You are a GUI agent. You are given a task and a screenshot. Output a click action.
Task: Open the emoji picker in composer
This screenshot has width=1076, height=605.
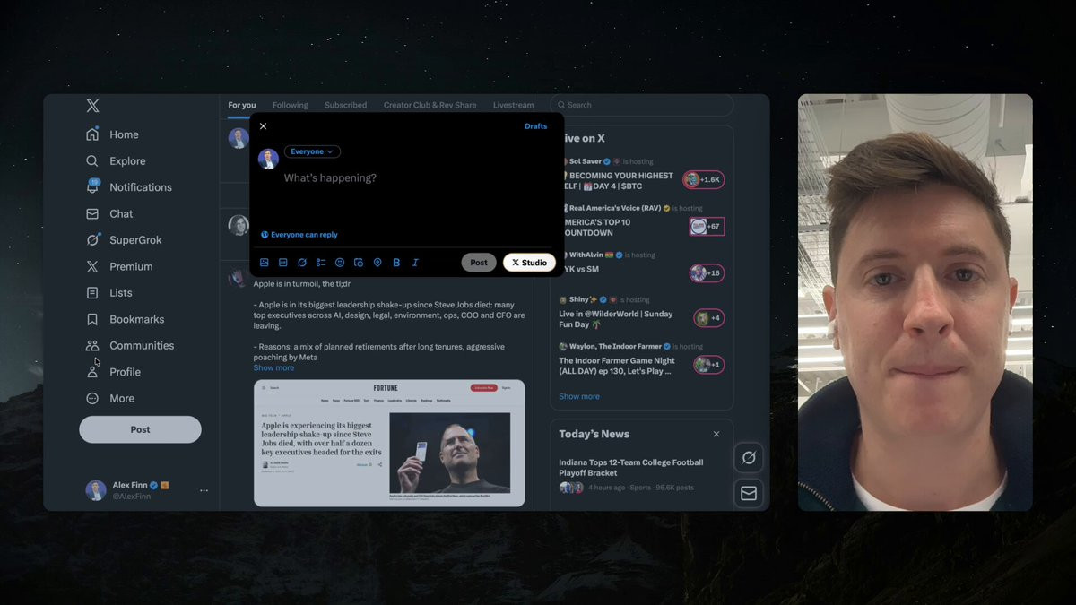click(340, 263)
